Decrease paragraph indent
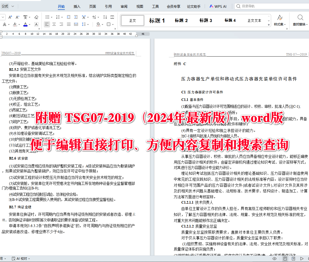The image size is (309, 262). (68, 17)
